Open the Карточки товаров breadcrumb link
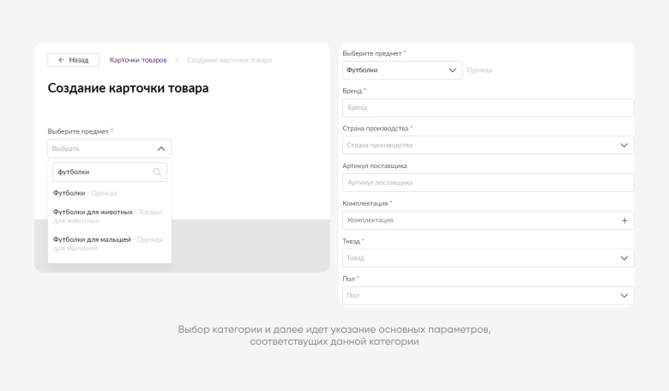Viewport: 669px width, 391px height. click(138, 60)
